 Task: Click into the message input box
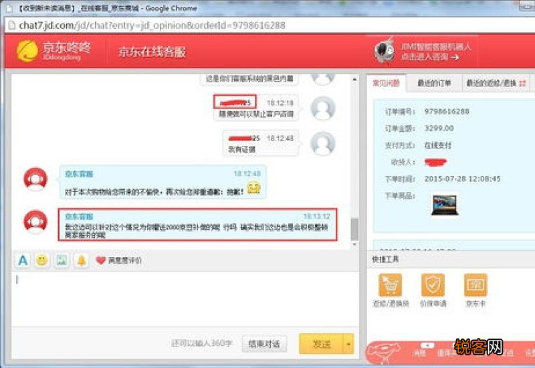point(185,298)
